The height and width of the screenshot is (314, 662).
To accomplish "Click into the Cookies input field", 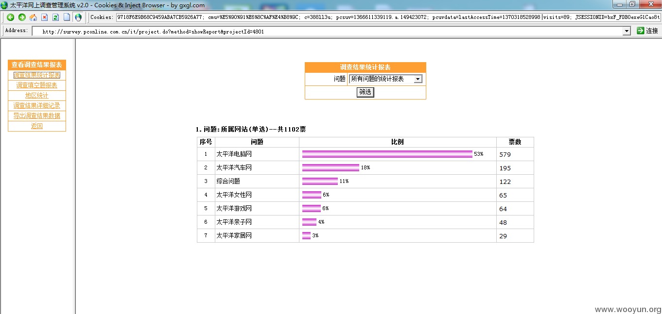I will [388, 17].
